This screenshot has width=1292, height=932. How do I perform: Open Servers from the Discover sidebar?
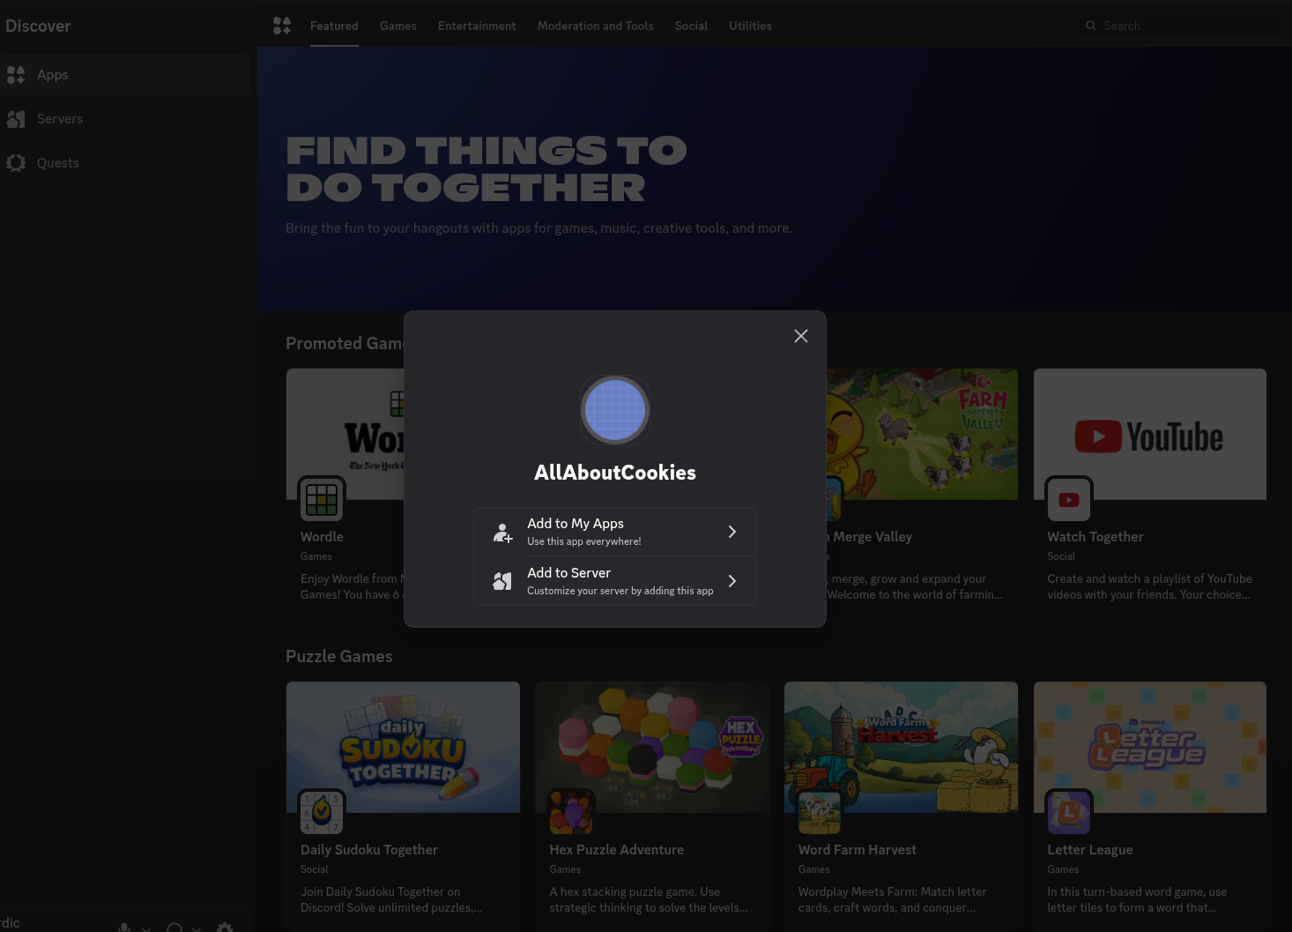coord(60,119)
